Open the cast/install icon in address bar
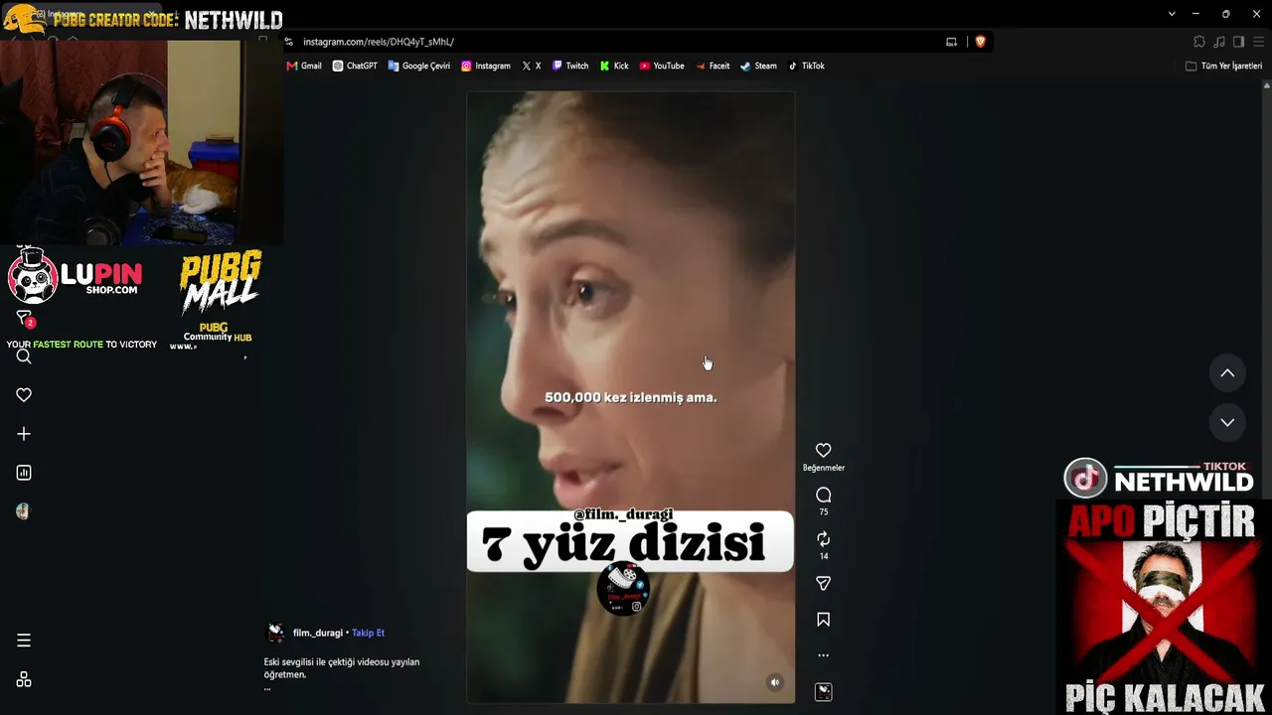The width and height of the screenshot is (1272, 715). click(x=951, y=42)
